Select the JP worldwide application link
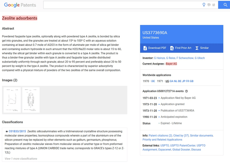The height and width of the screenshot is (163, 230). [x=184, y=81]
